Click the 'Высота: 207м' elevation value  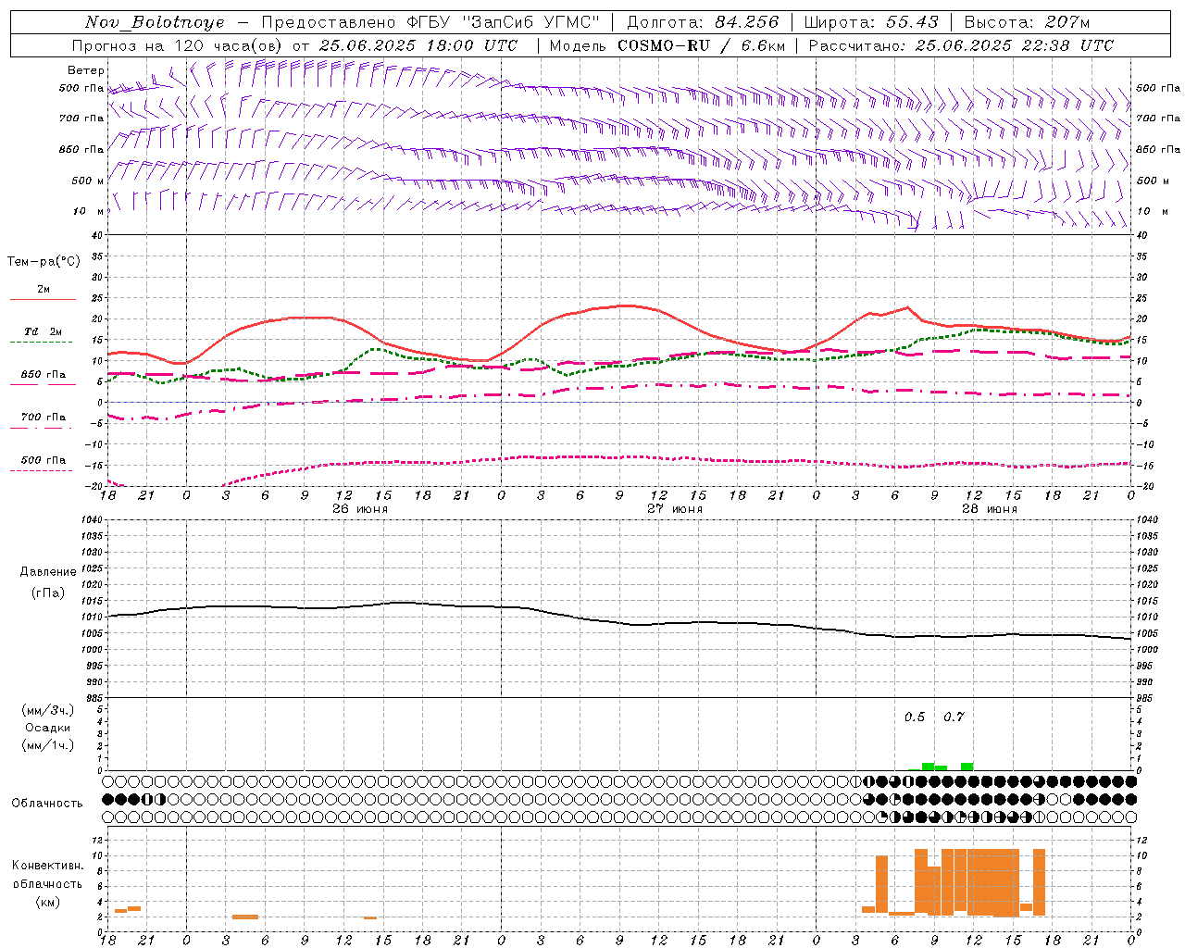1027,22
